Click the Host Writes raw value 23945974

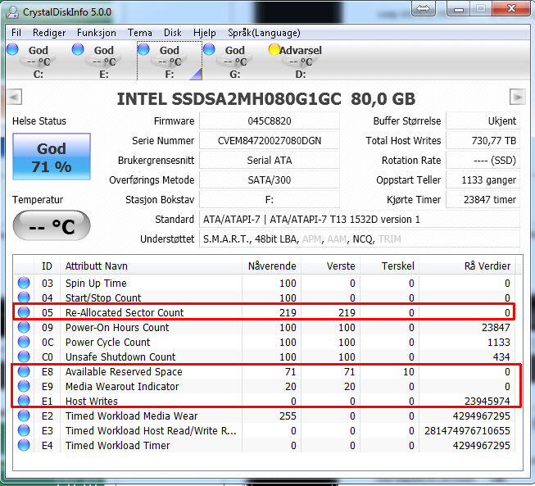click(487, 402)
